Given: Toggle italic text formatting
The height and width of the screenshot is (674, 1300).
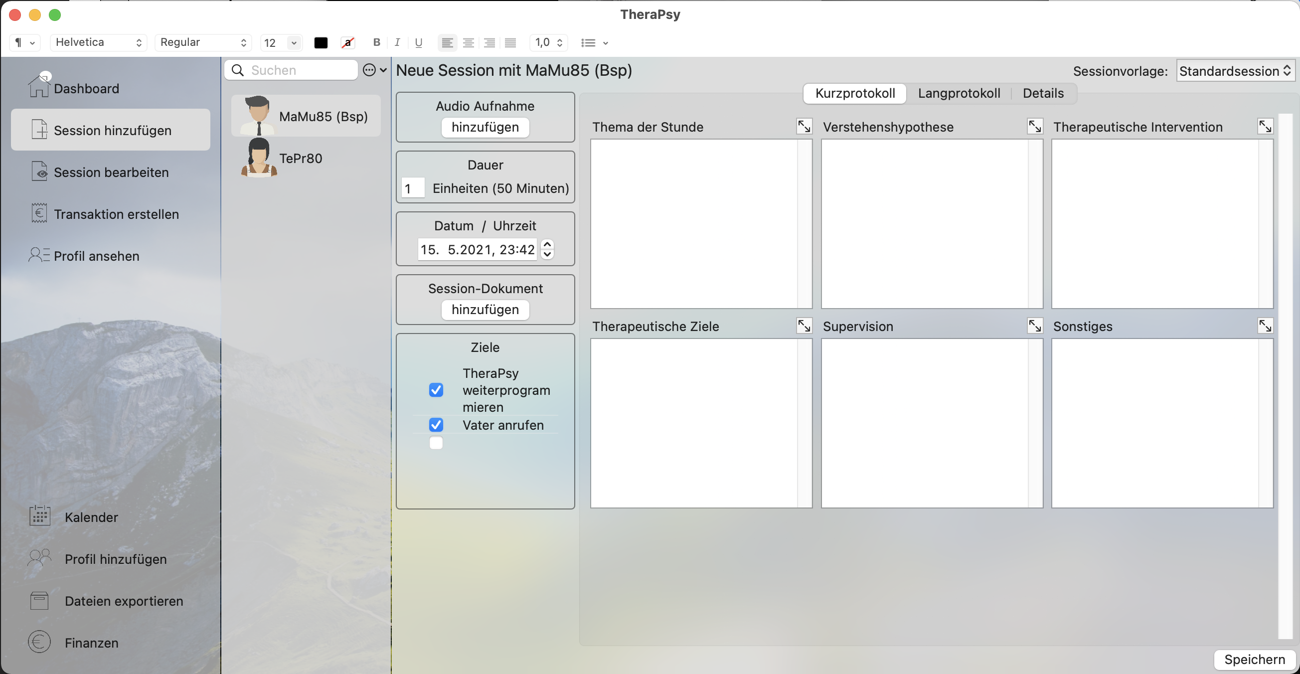Looking at the screenshot, I should click(x=397, y=42).
